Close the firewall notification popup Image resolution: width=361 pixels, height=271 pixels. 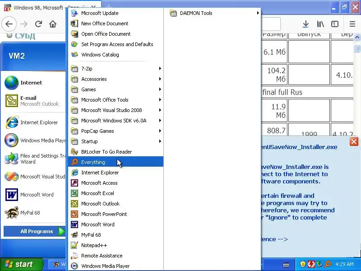click(354, 141)
